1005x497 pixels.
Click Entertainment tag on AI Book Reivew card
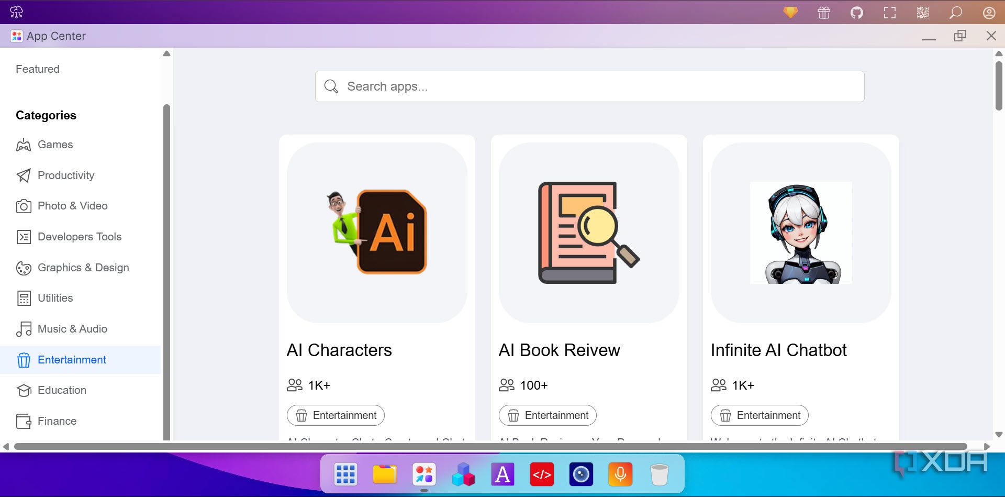(548, 415)
